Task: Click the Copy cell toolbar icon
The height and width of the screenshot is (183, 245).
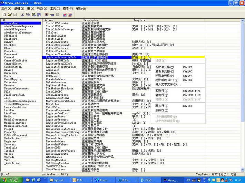Action: coord(28,15)
